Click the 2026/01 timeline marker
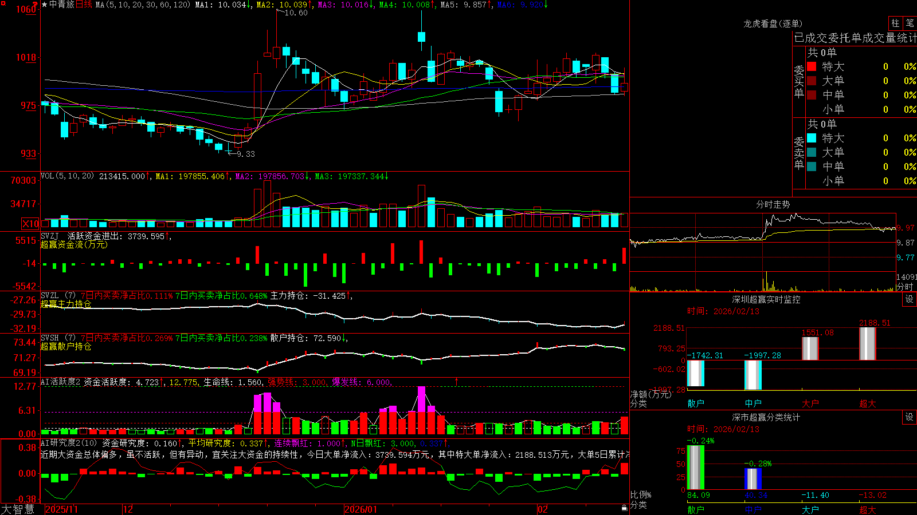 click(x=361, y=509)
